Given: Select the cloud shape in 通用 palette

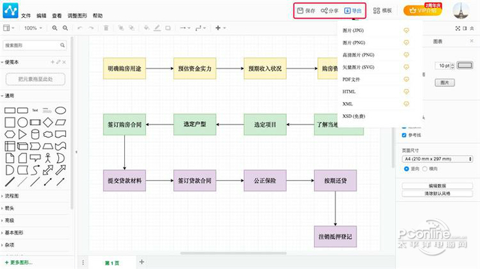Looking at the screenshot, I should tap(48, 134).
